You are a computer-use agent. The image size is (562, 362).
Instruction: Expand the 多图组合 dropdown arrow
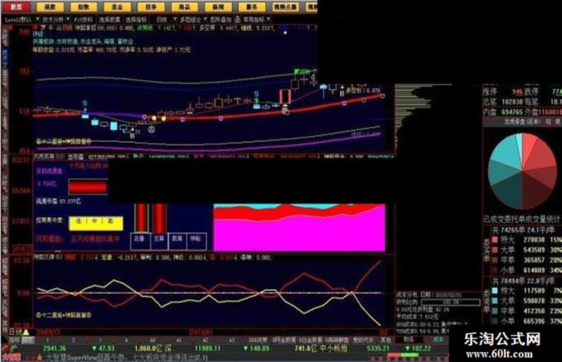point(205,19)
